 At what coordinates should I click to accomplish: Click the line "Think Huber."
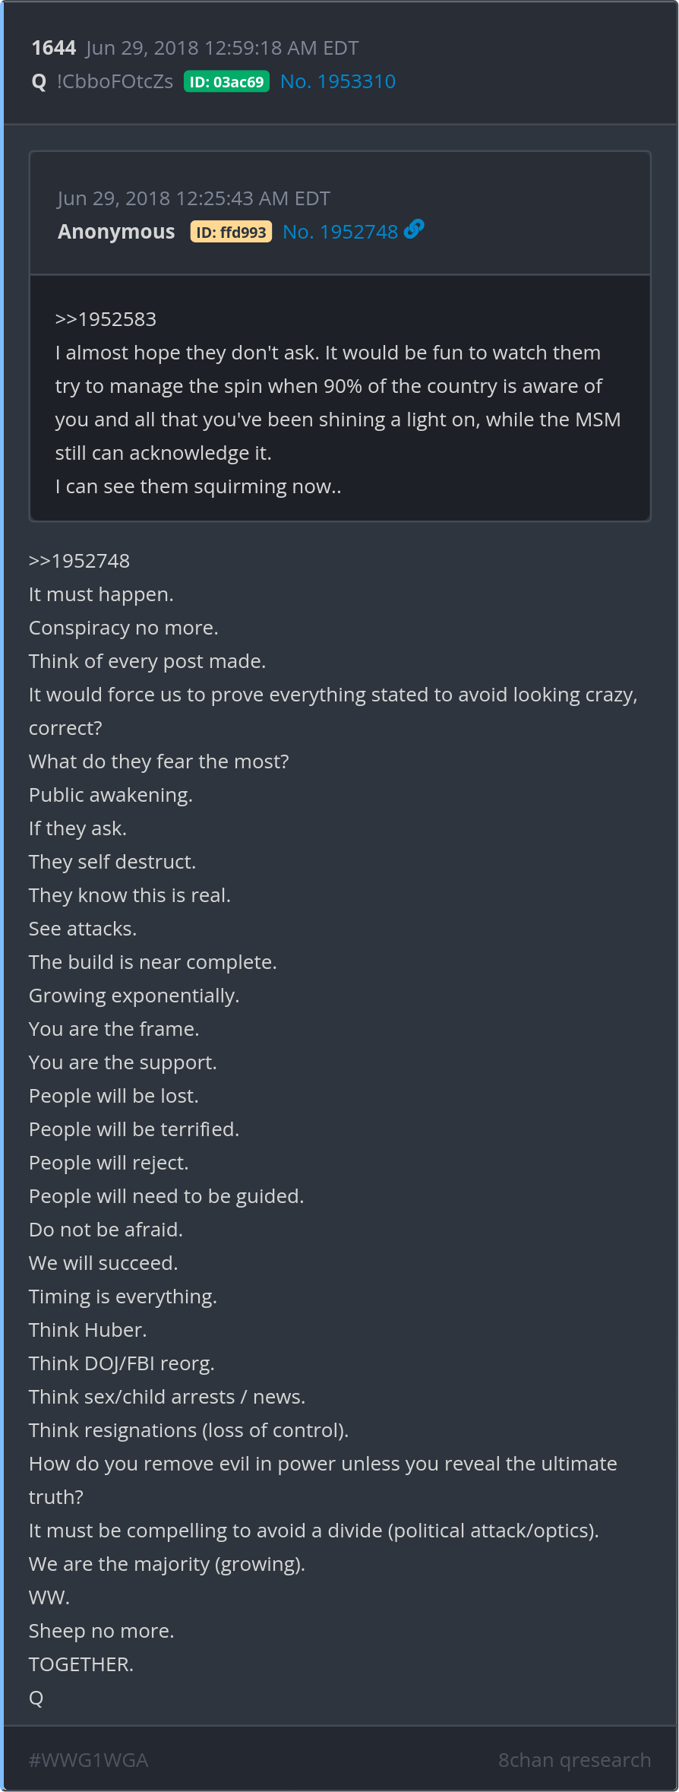pyautogui.click(x=87, y=1330)
